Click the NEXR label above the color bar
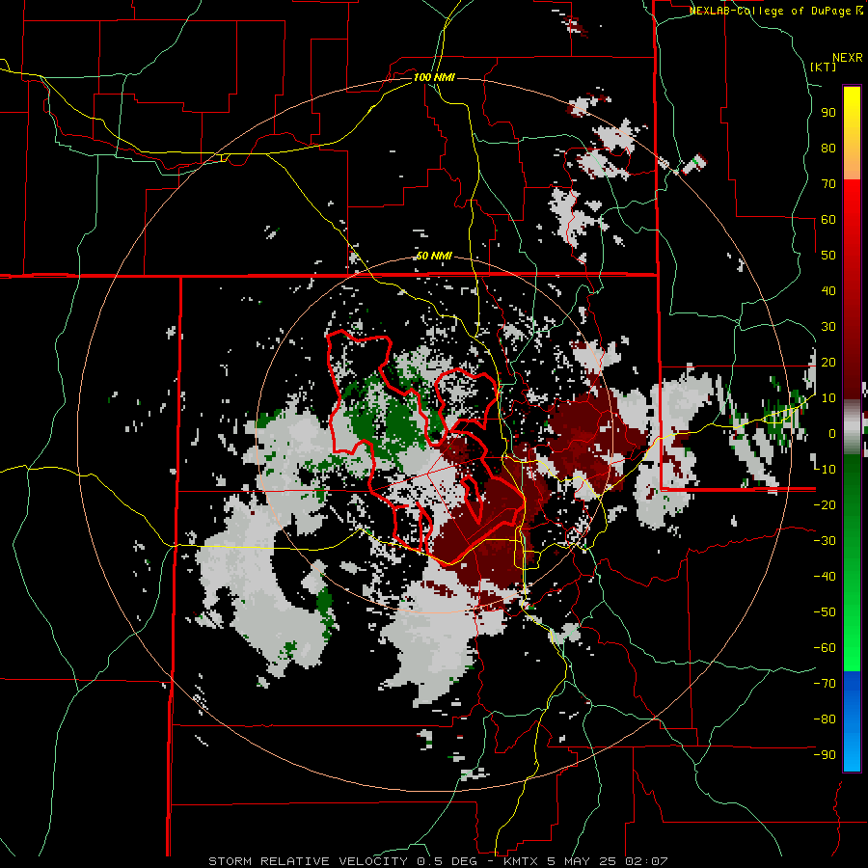Screen dimensions: 868x868 click(x=848, y=58)
